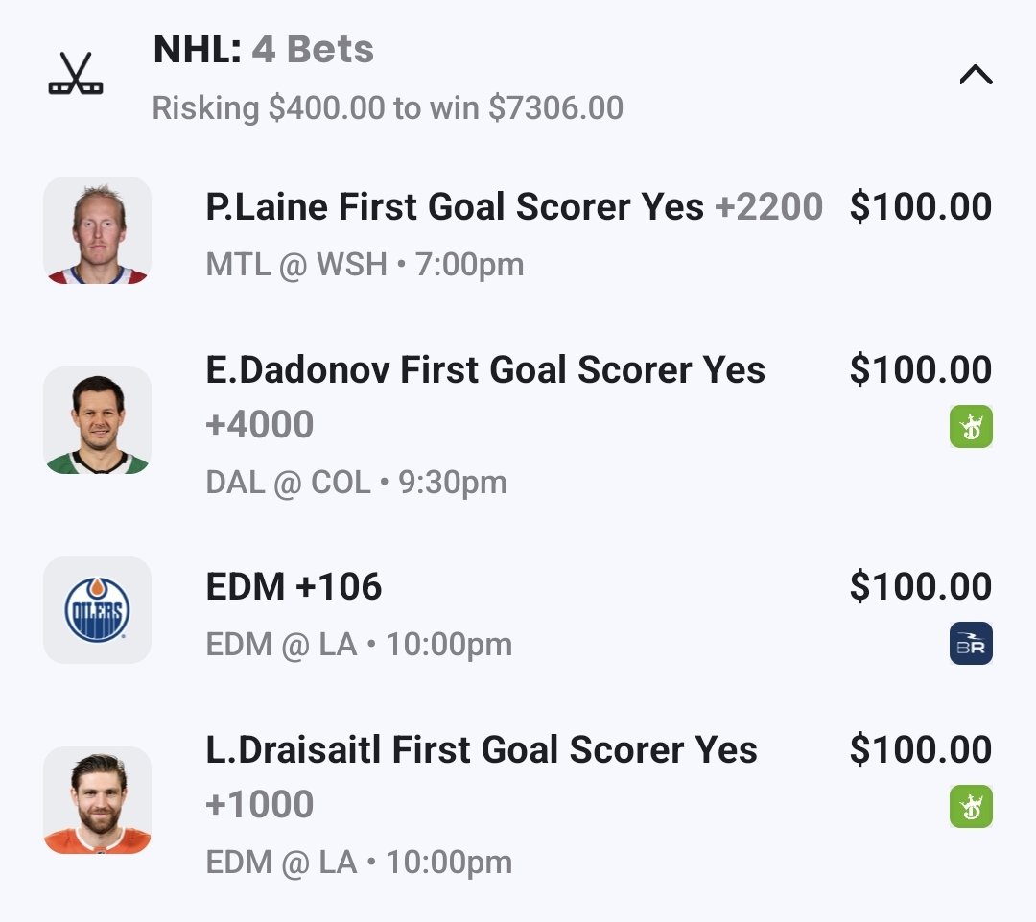
Task: Tap the E.Dadonov player headshot
Action: pyautogui.click(x=97, y=420)
